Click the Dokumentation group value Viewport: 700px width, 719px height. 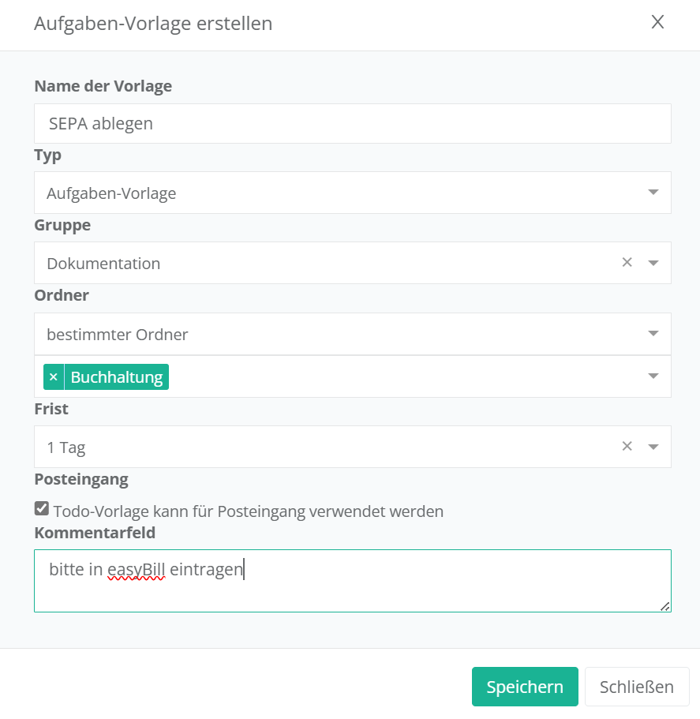coord(103,264)
